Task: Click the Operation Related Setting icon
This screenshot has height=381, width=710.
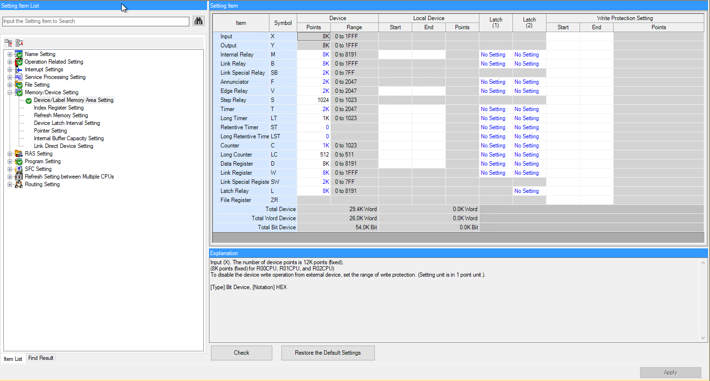Action: coord(19,62)
